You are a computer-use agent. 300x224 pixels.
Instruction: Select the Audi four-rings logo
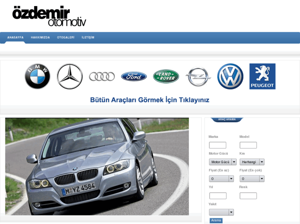(102, 76)
